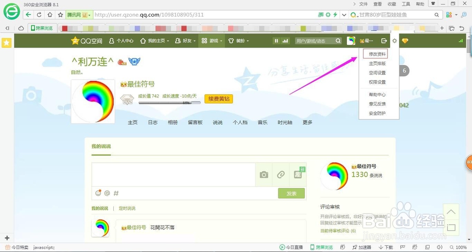Click 今日直播 in the status bar
The width and height of the screenshot is (472, 252).
(291, 247)
